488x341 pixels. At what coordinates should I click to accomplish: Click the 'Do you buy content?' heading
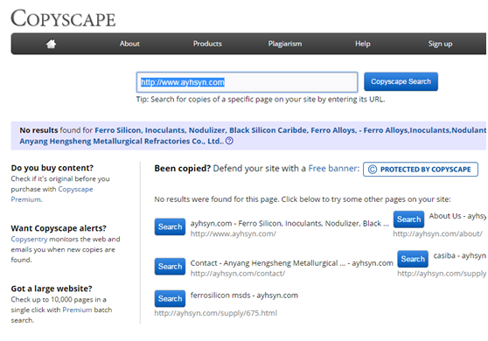click(52, 168)
